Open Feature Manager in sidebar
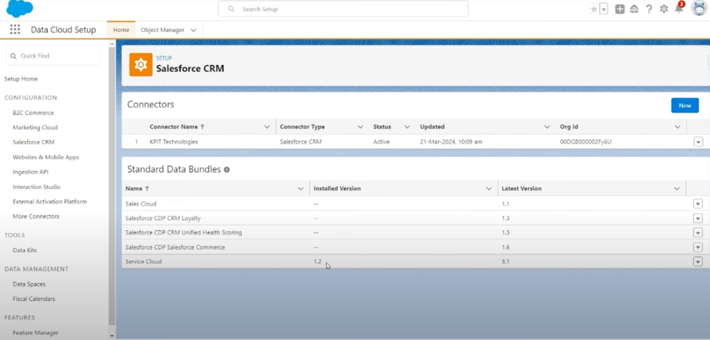 coord(35,332)
